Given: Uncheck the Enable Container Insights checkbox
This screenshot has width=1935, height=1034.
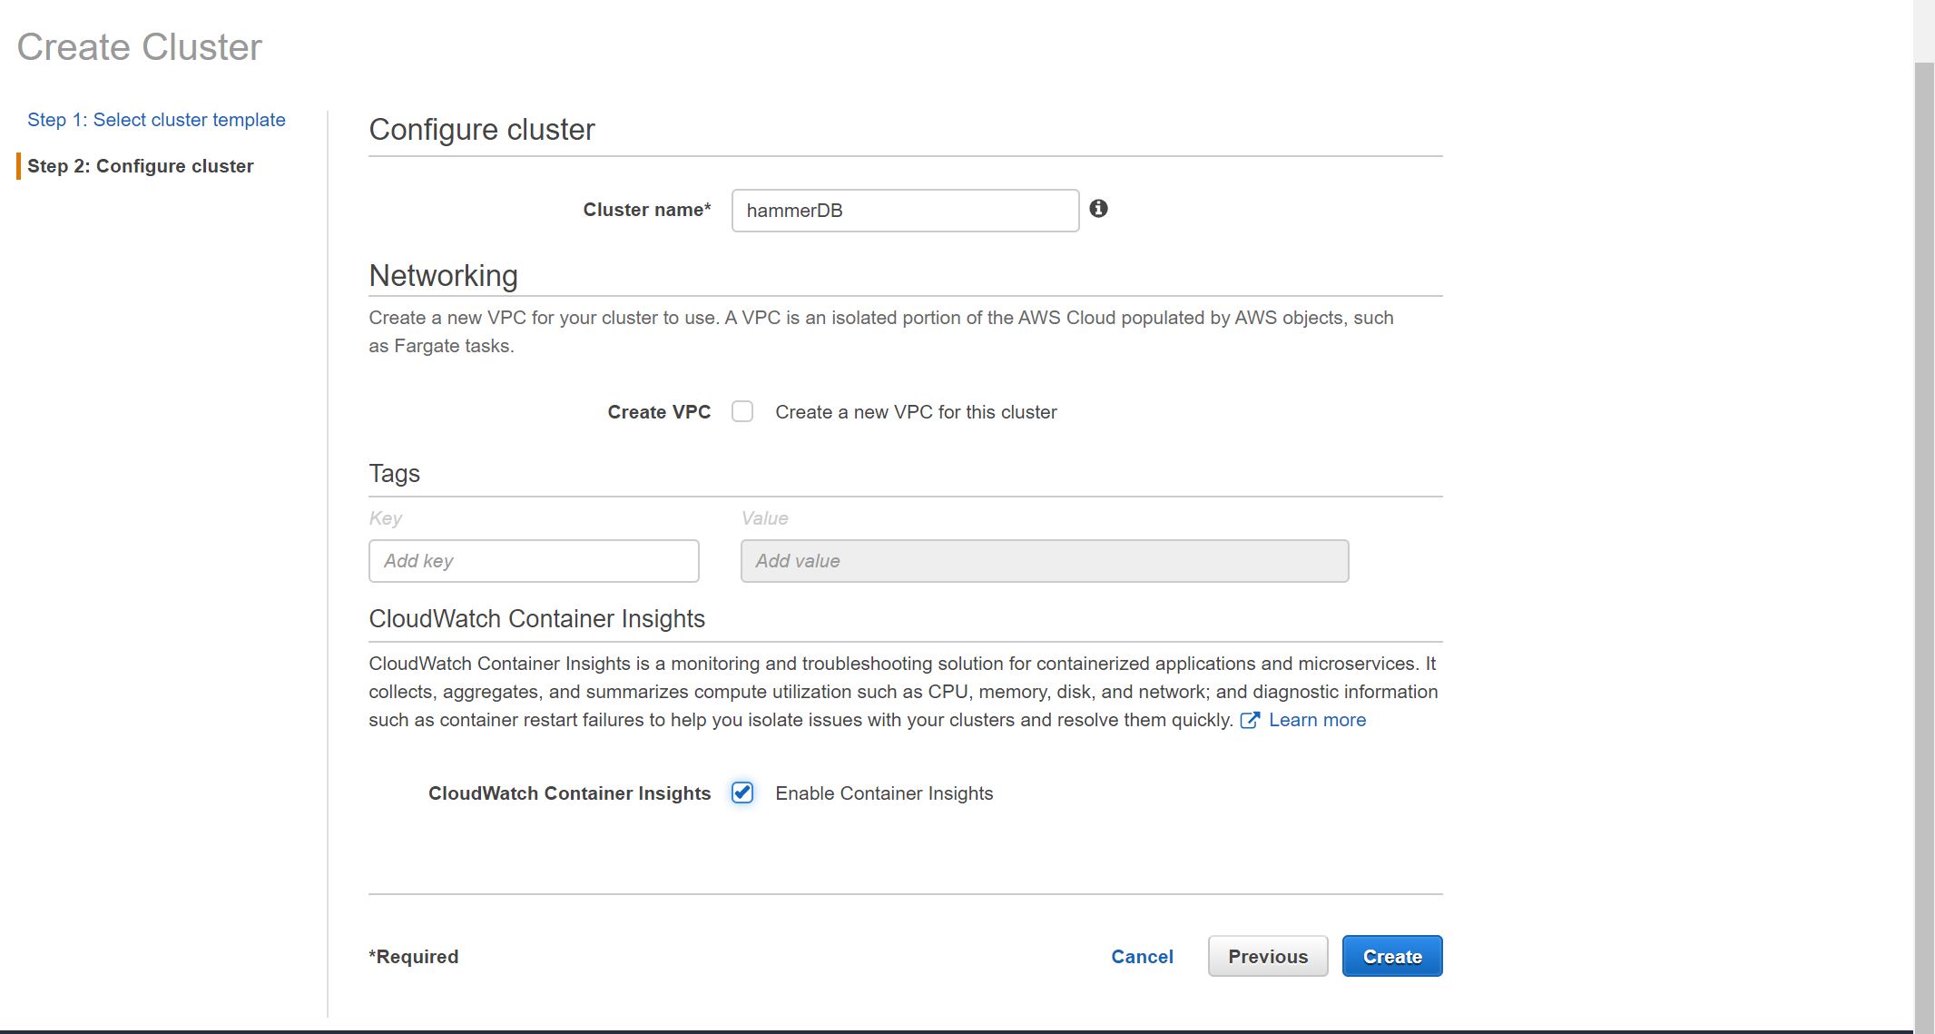Looking at the screenshot, I should point(742,793).
